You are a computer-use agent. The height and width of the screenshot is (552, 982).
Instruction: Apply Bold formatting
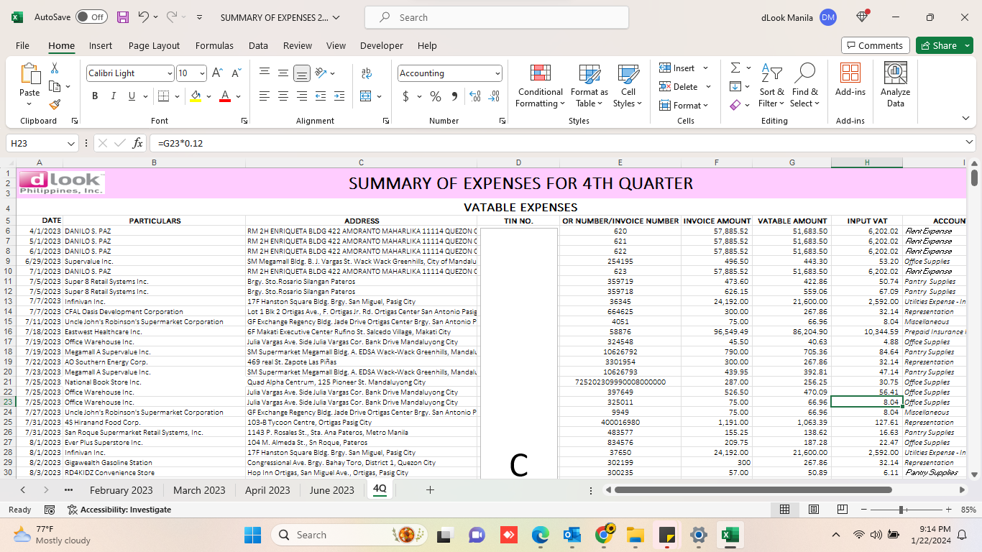(x=95, y=96)
